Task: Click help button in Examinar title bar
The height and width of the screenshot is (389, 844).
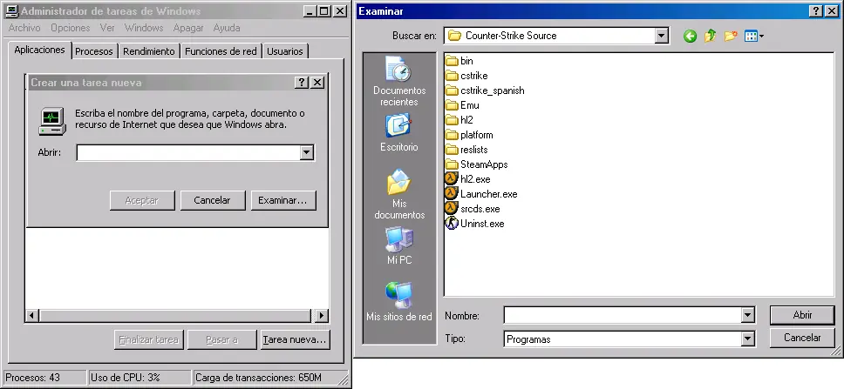Action: 816,10
